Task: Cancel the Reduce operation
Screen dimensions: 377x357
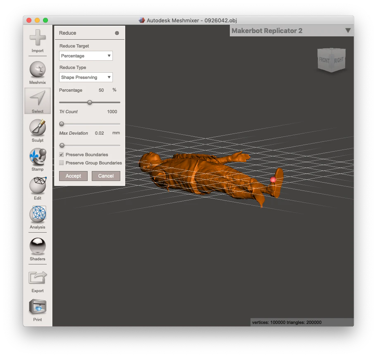Action: (x=106, y=176)
